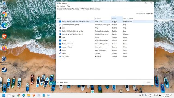
Task: Click the "Medium" start-up impact cell
Action: click(x=126, y=34)
